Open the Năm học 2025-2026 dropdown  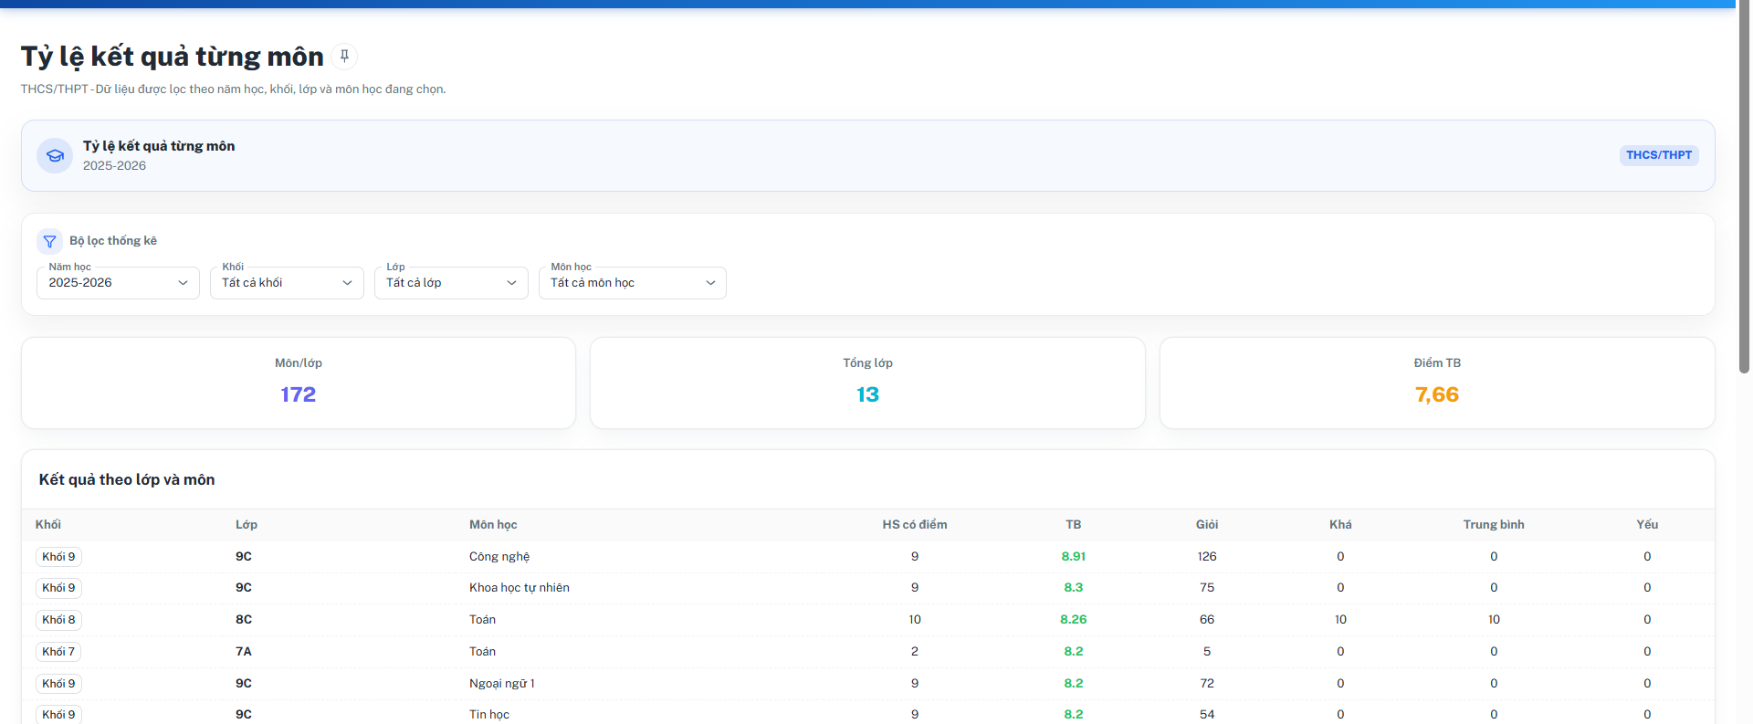click(x=118, y=283)
